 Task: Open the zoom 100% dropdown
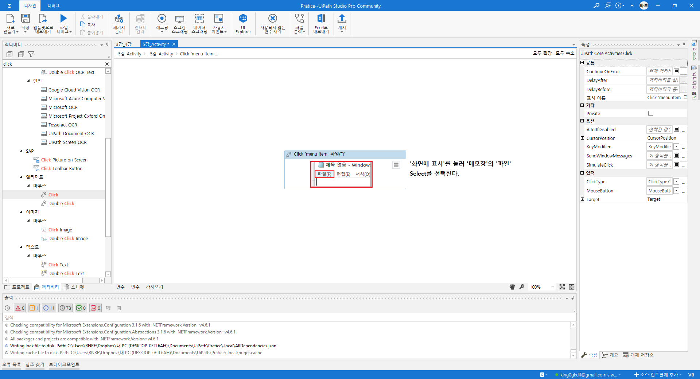552,287
